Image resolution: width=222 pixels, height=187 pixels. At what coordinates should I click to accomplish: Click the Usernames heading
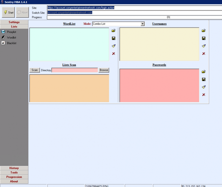(159, 24)
